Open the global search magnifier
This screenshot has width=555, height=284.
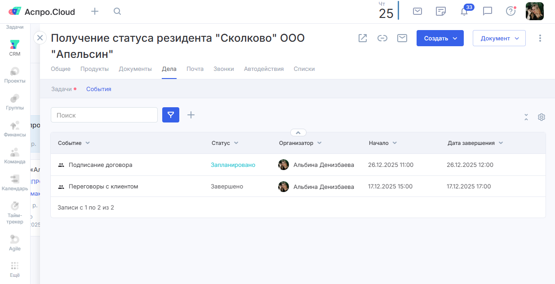click(x=117, y=12)
